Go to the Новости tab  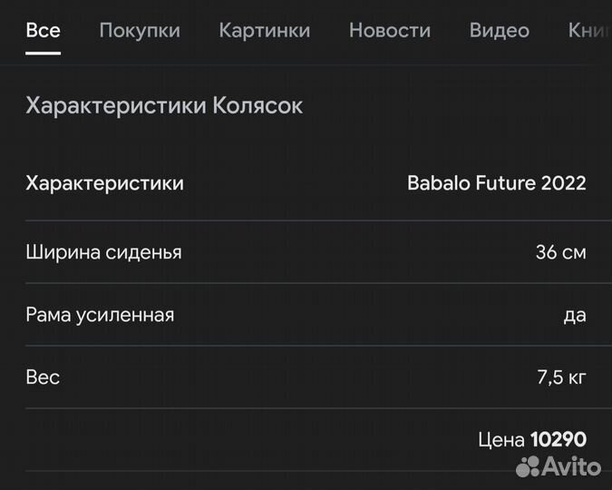click(390, 31)
